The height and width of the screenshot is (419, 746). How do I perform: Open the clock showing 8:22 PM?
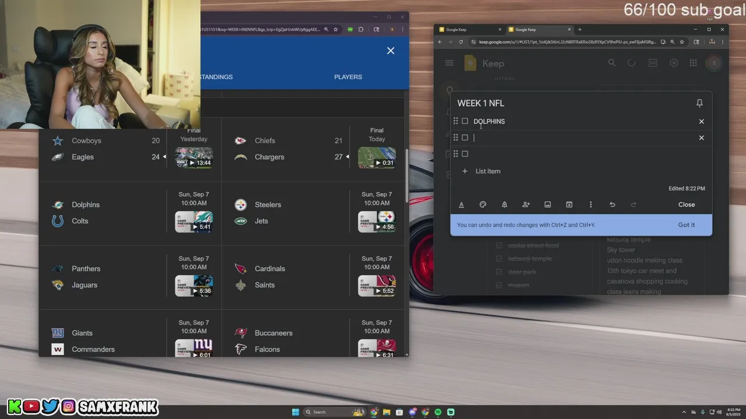pyautogui.click(x=733, y=412)
